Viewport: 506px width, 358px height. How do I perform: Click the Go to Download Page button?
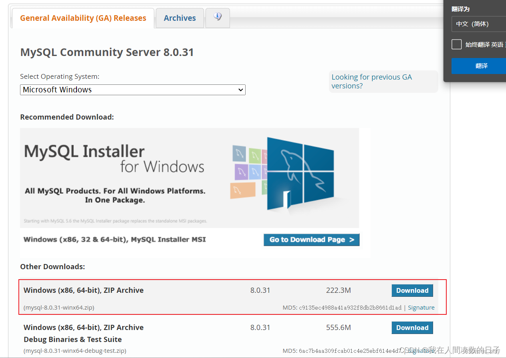point(311,240)
